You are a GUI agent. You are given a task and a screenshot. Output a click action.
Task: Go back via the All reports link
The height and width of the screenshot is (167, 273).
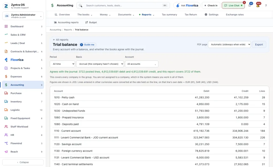(61, 40)
